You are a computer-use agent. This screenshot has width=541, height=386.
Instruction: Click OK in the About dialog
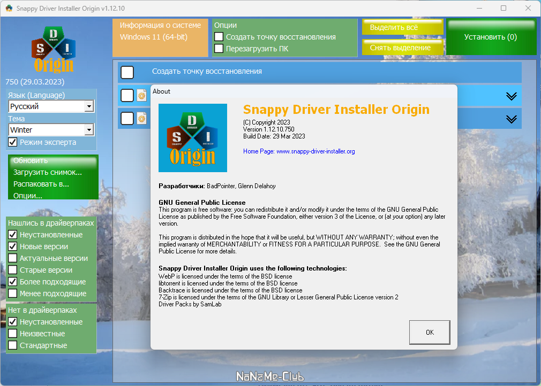click(430, 333)
